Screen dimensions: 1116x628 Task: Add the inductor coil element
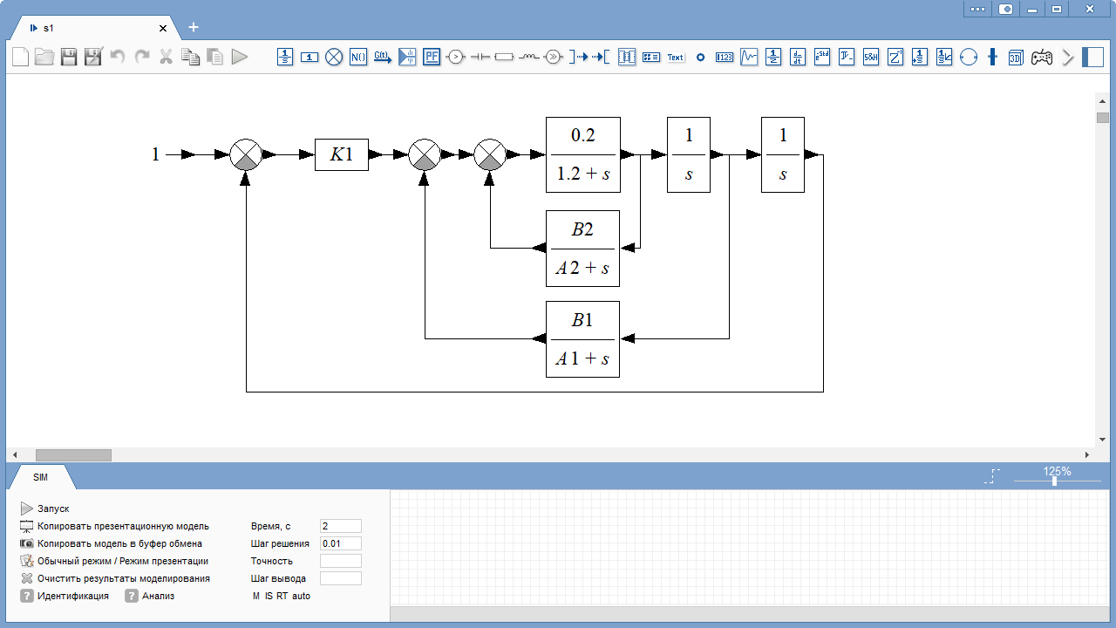click(529, 58)
